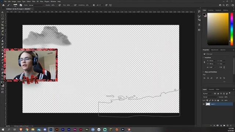Viewport: 235px width, 132px height.
Task: Open the Window menu
Action: point(53,1)
